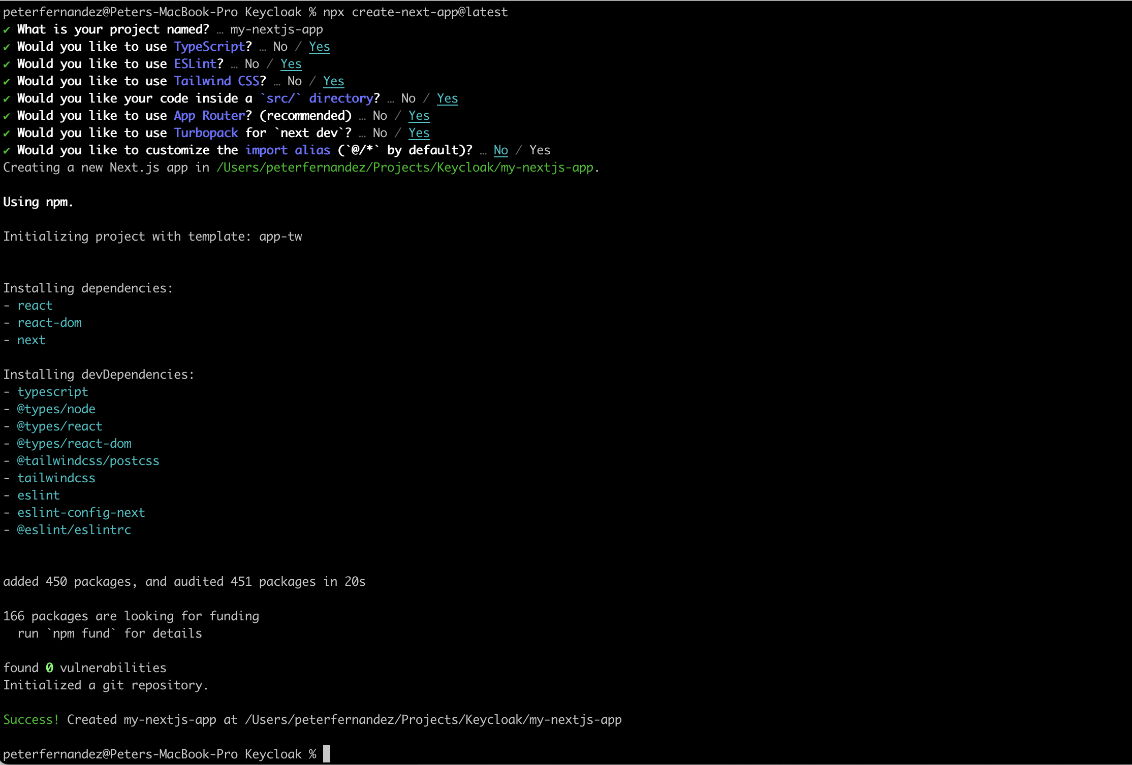The image size is (1132, 765).
Task: Click the '166 packages are looking for funding' line
Action: tap(131, 616)
